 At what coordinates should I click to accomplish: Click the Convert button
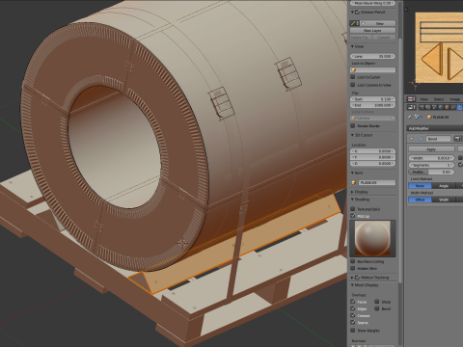pos(384,38)
